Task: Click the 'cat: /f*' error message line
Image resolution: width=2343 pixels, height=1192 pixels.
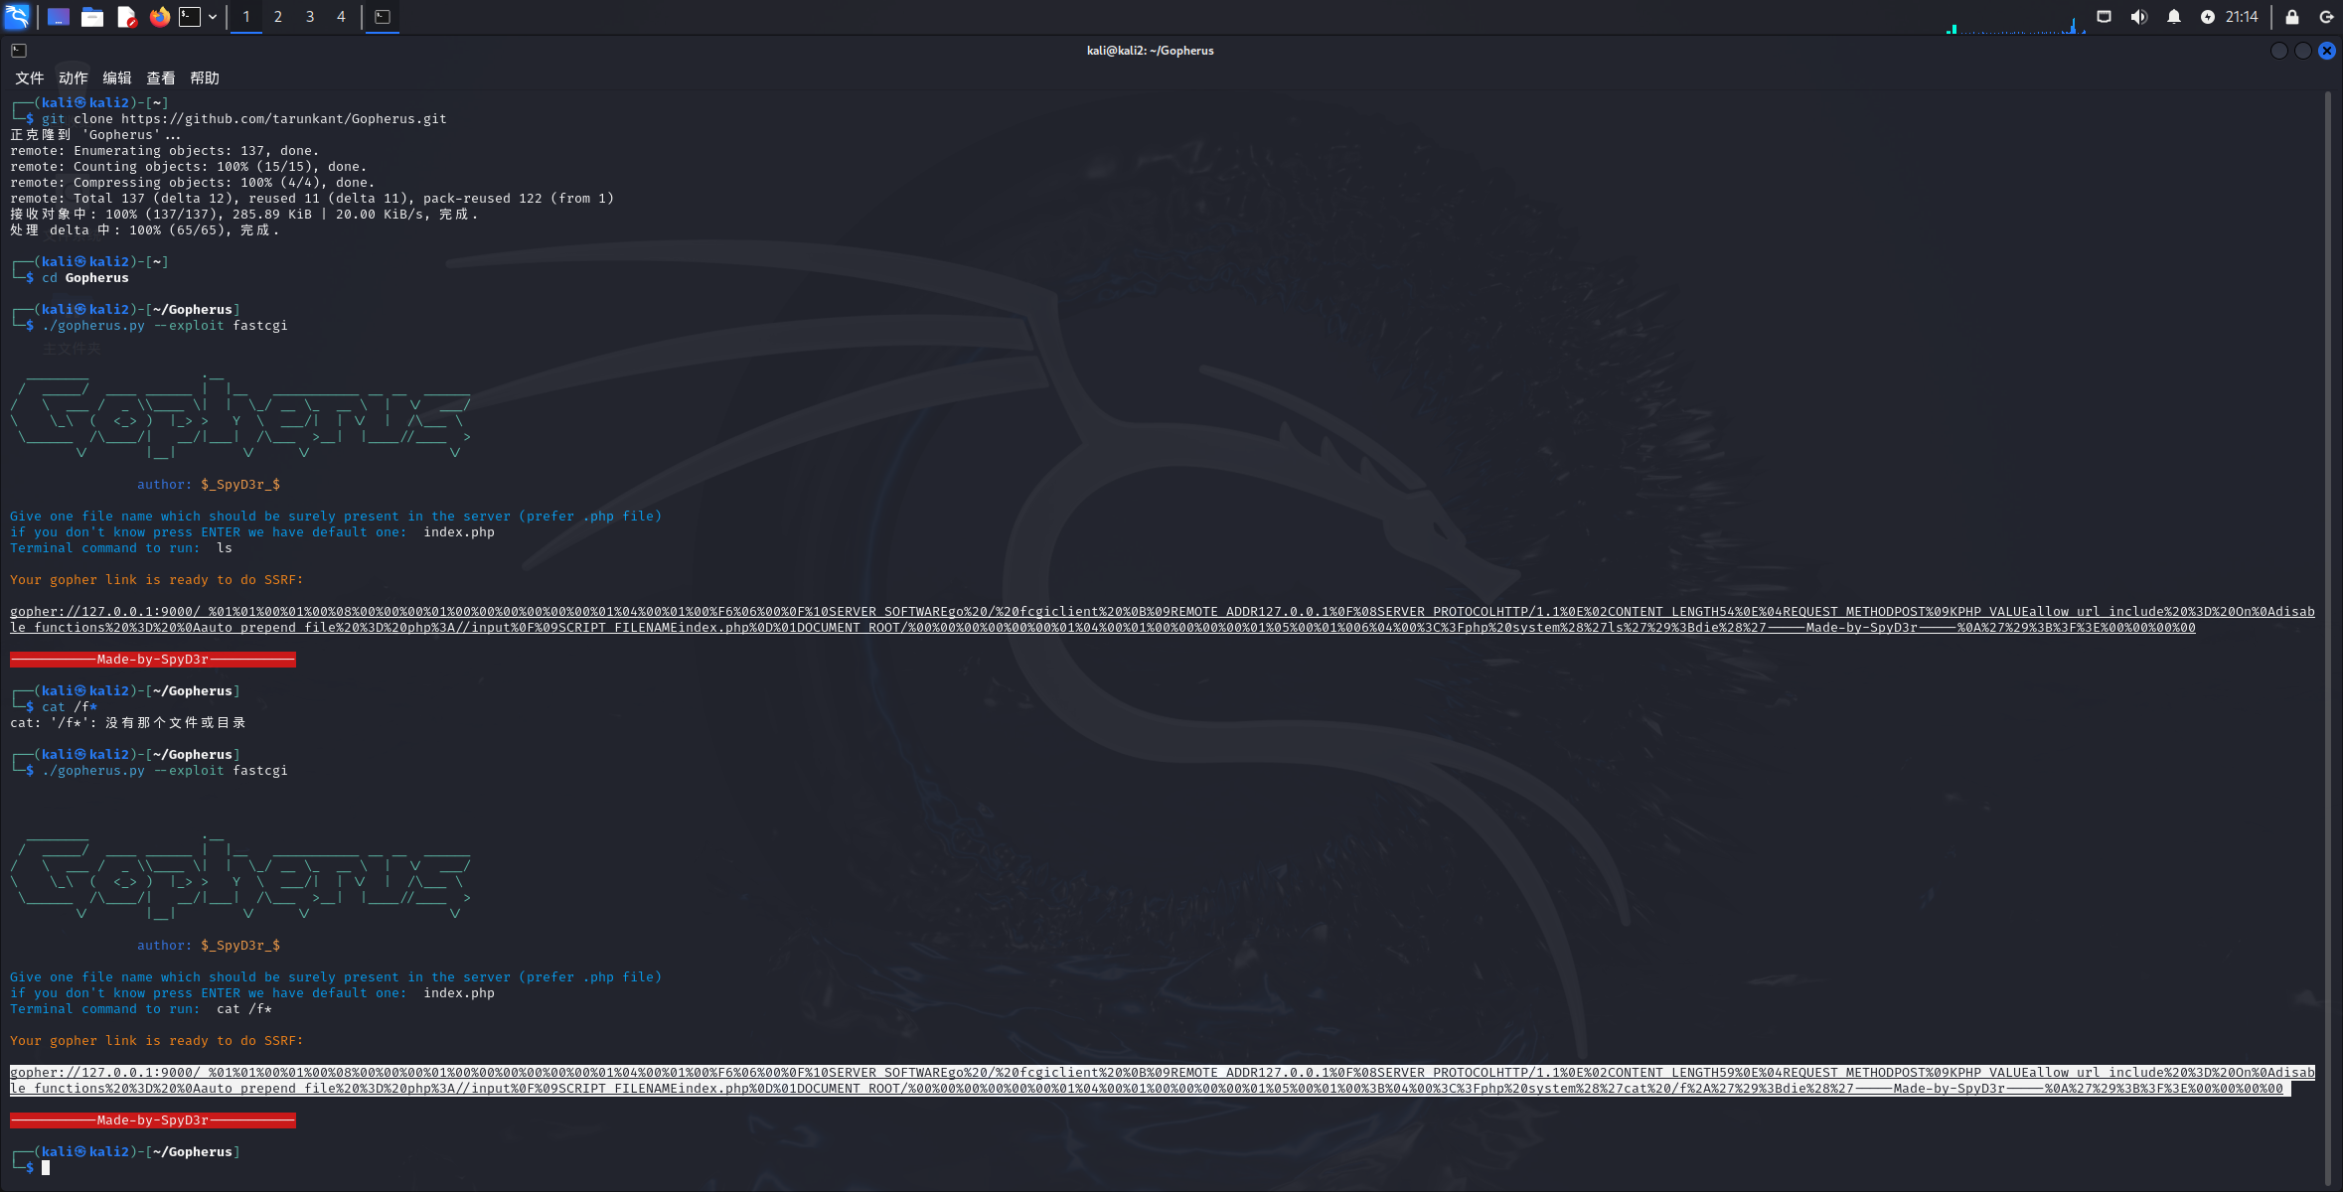Action: coord(128,723)
